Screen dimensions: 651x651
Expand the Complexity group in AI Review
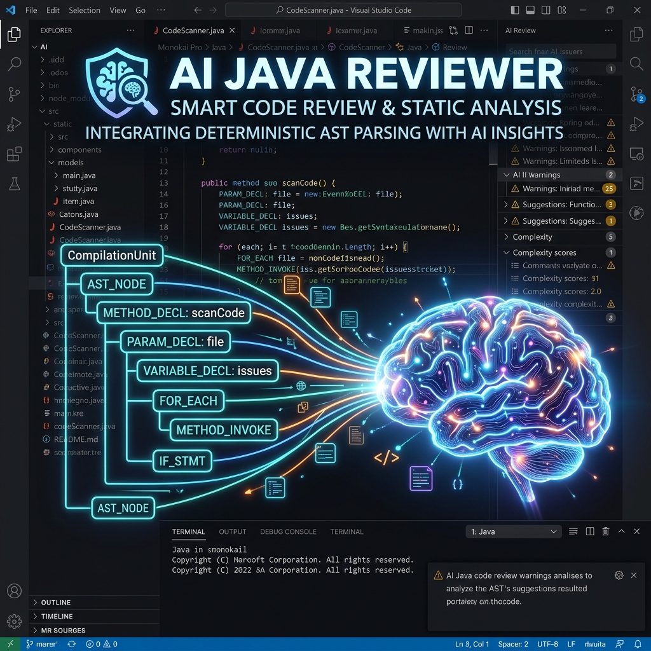559,236
